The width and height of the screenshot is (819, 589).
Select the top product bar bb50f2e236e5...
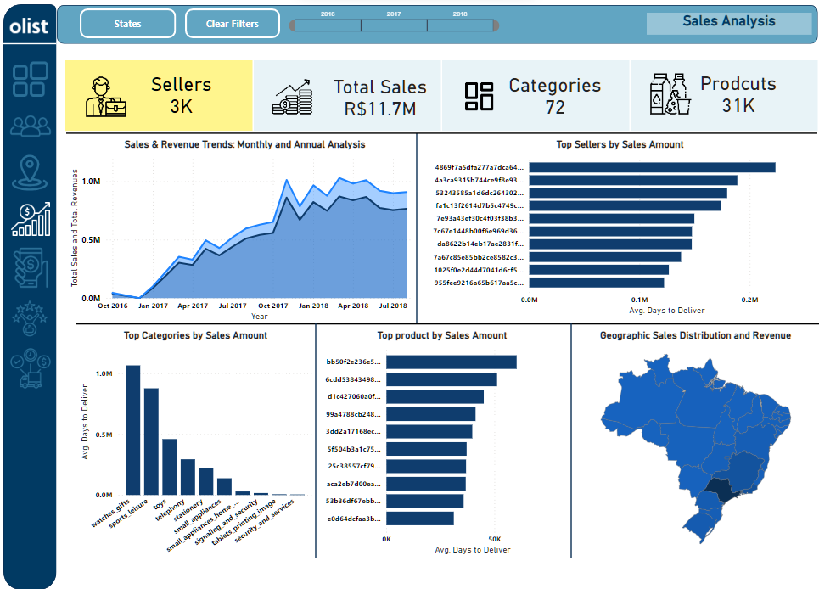click(x=452, y=362)
